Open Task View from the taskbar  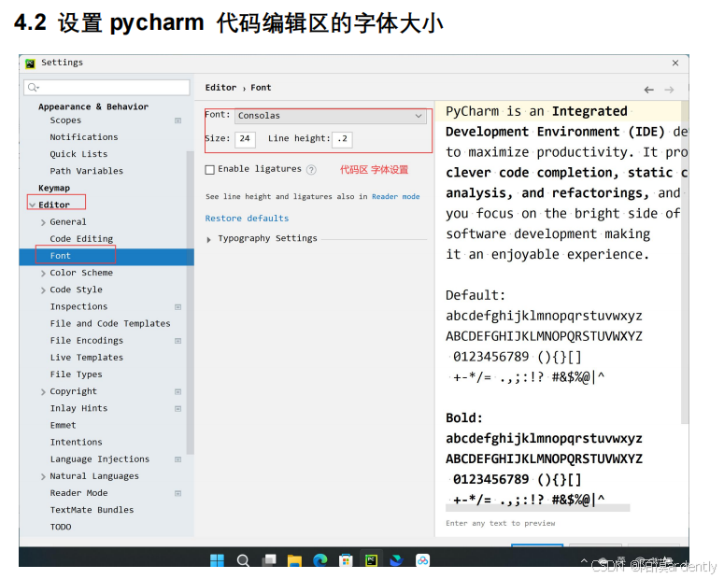269,560
